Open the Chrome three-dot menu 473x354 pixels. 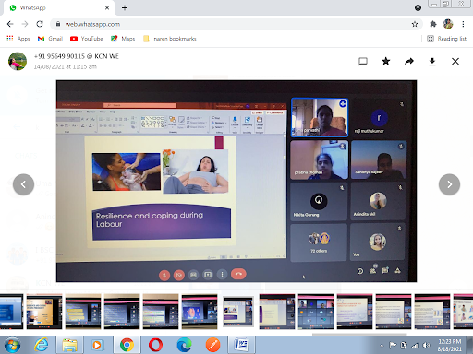[x=463, y=24]
